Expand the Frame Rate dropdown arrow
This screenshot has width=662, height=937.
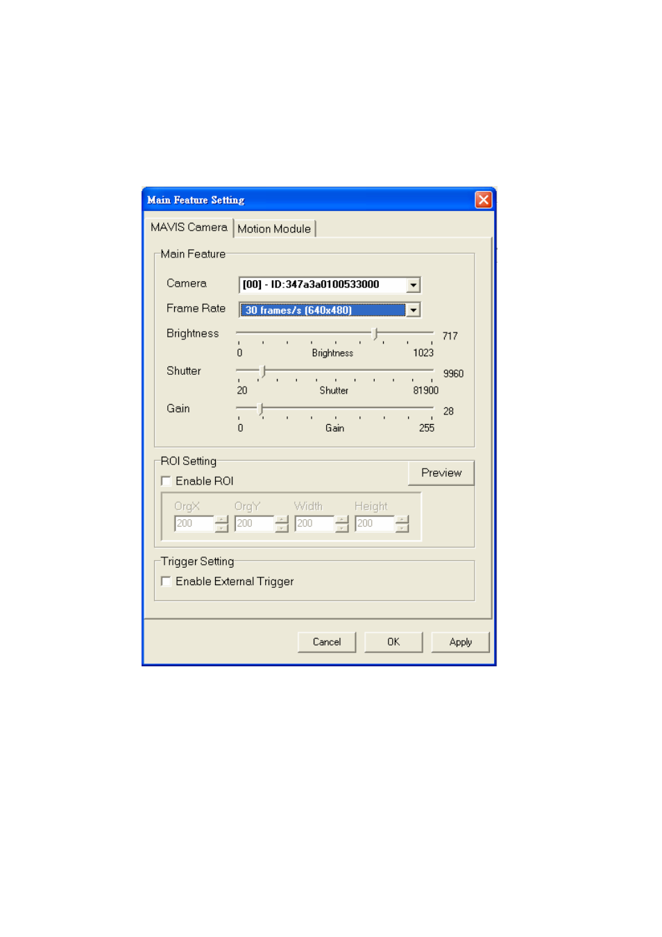pyautogui.click(x=413, y=310)
